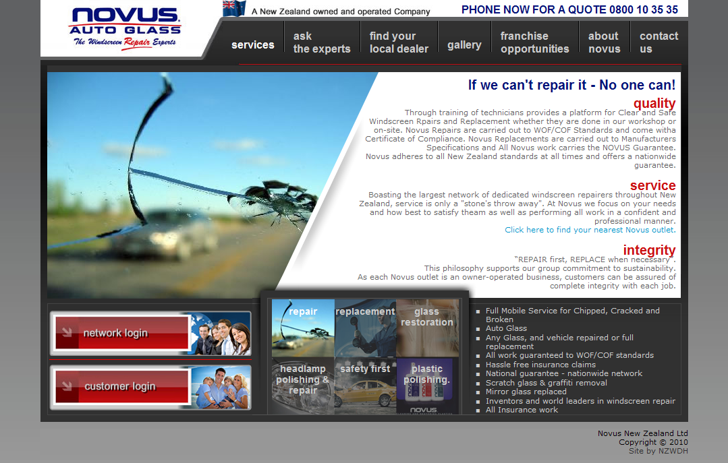Click 'Novus New Zealand Ltd' footer text
This screenshot has height=463, width=728.
click(x=642, y=433)
